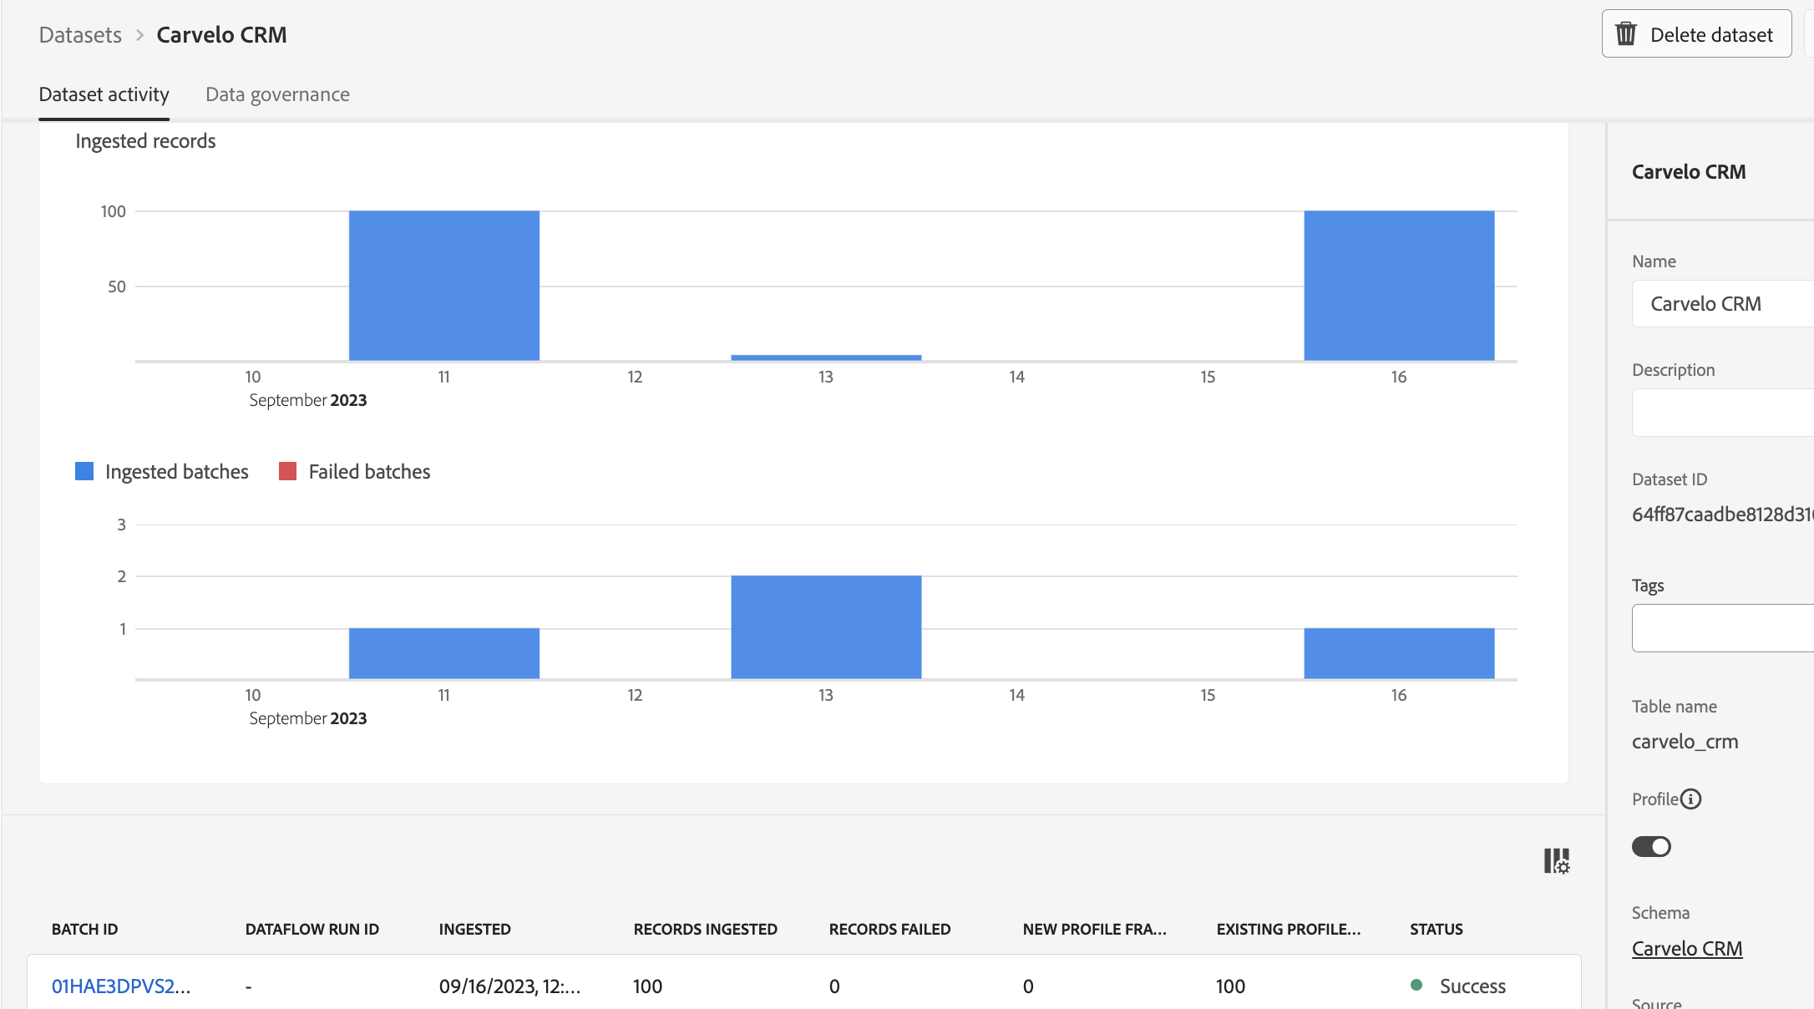Click the Name input field
The width and height of the screenshot is (1814, 1009).
click(x=1723, y=304)
